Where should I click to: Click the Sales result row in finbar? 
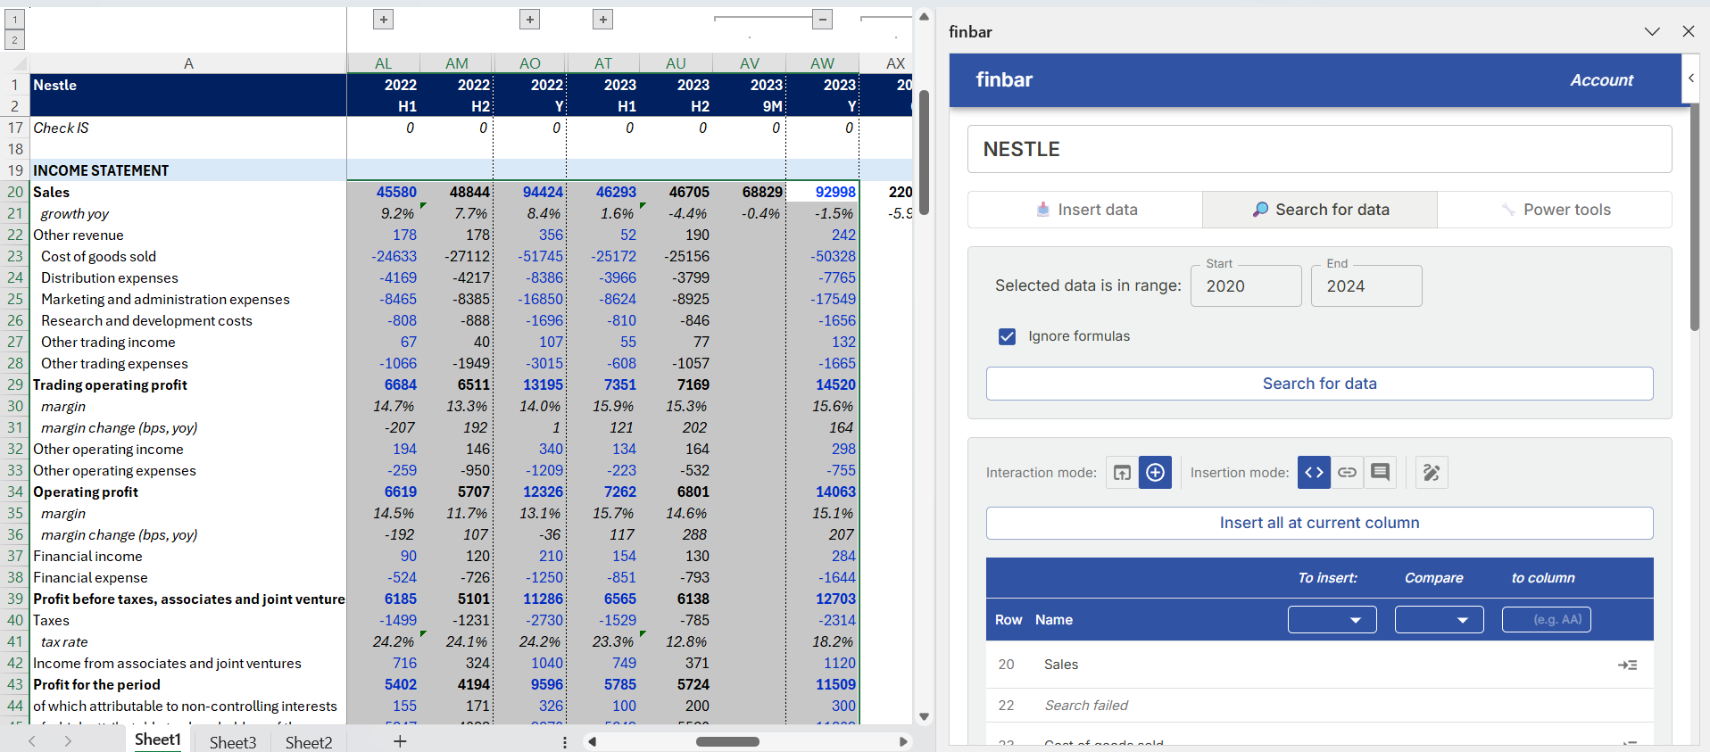click(x=1319, y=665)
